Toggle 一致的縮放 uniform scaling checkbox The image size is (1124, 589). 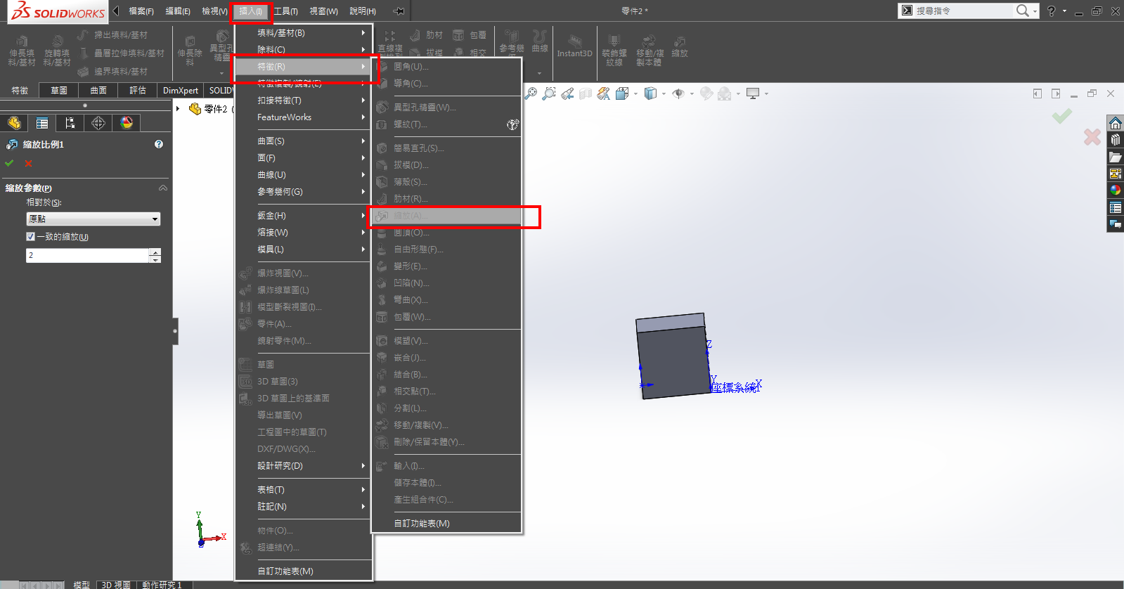click(30, 237)
